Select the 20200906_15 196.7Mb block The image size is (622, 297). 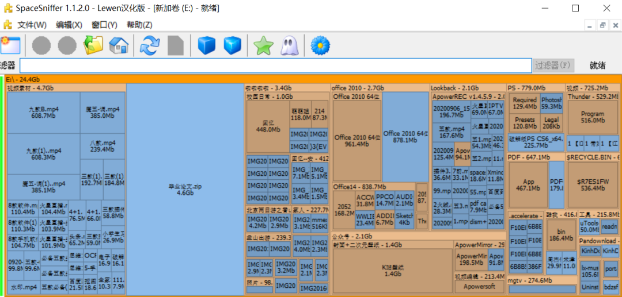point(451,111)
